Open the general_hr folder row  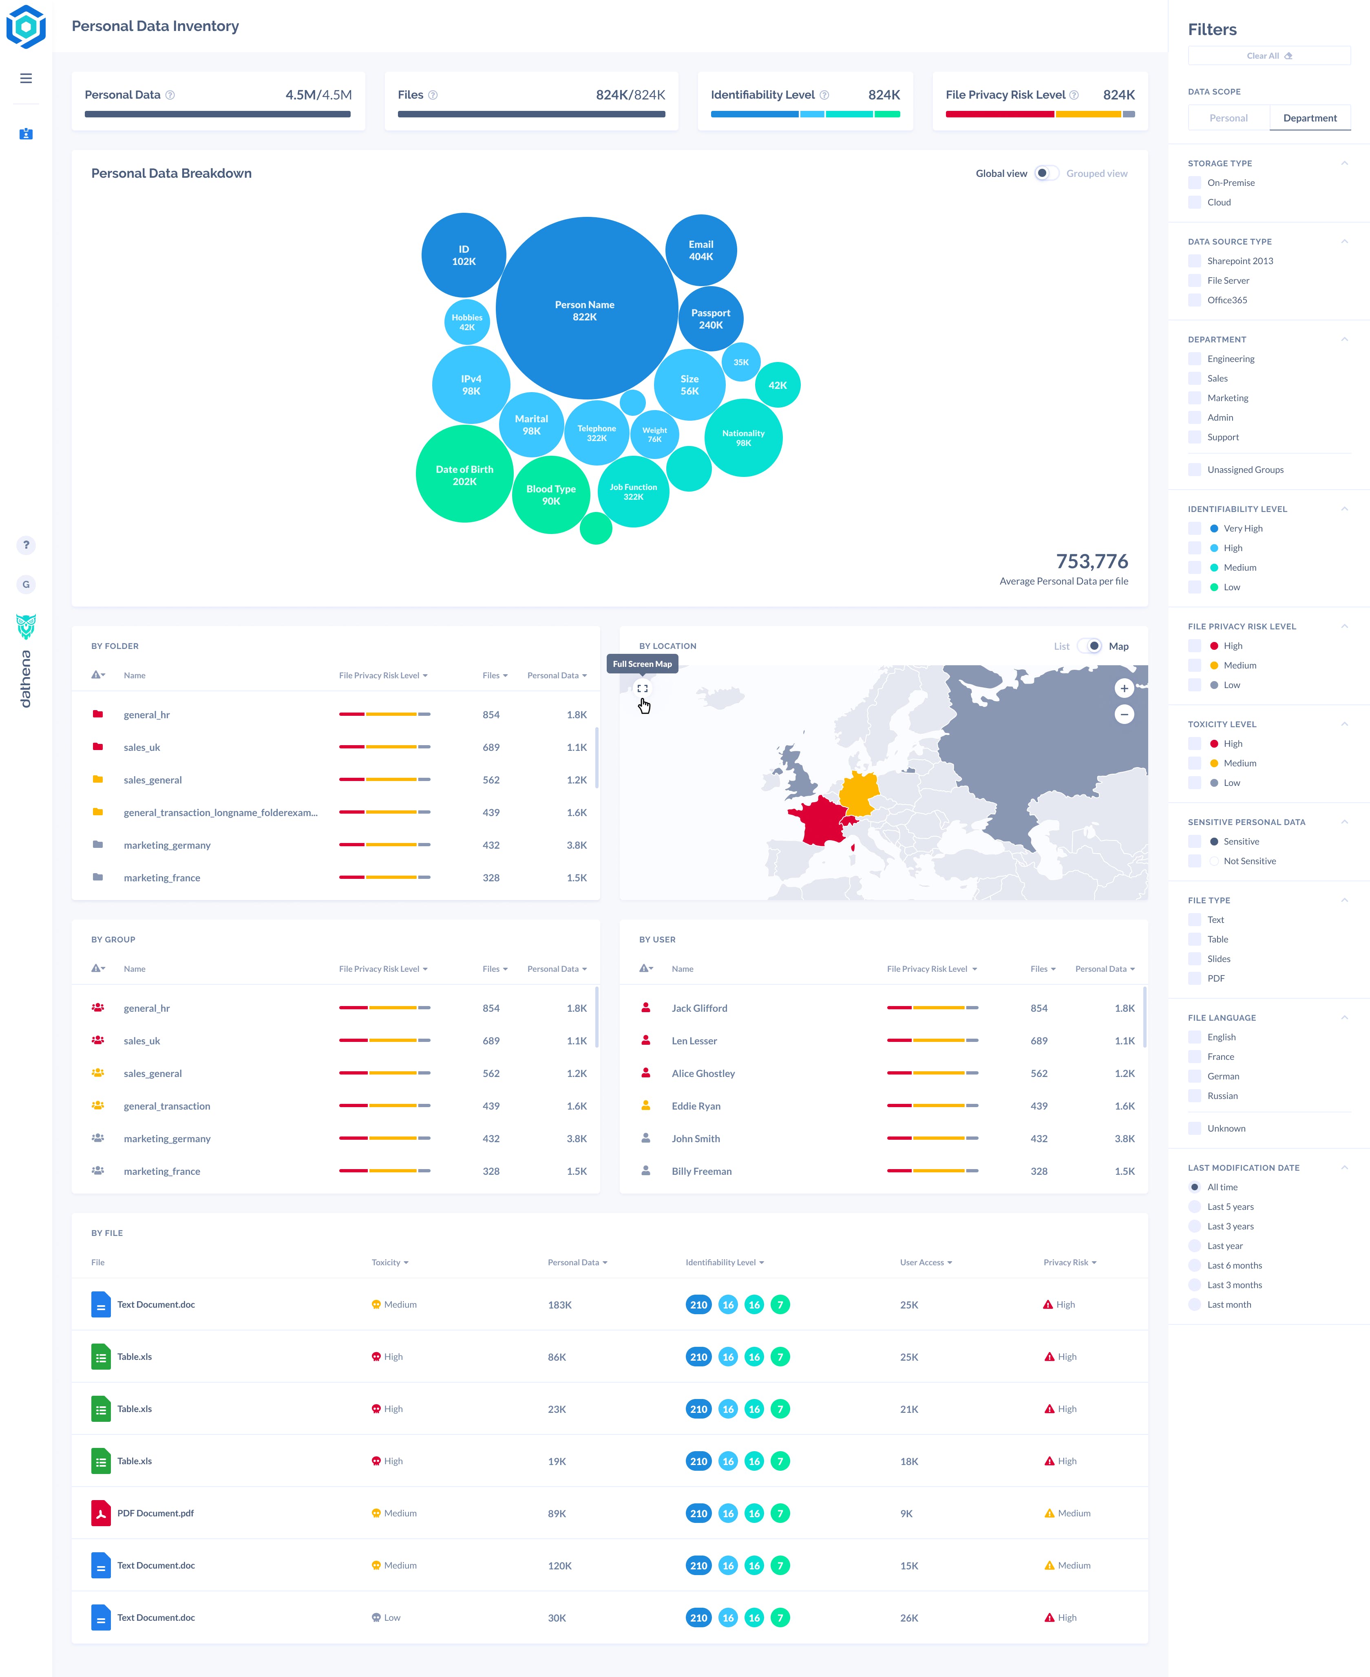(147, 715)
